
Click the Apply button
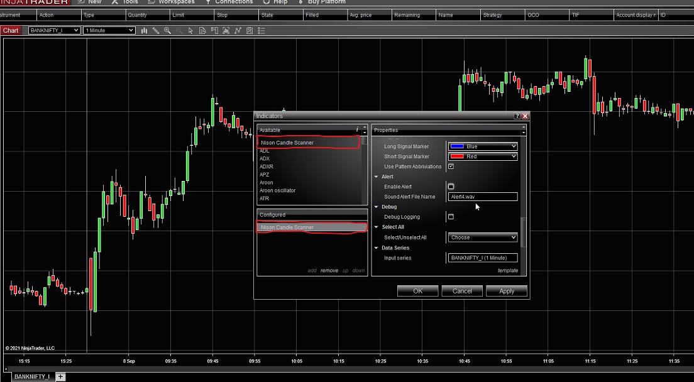[506, 291]
